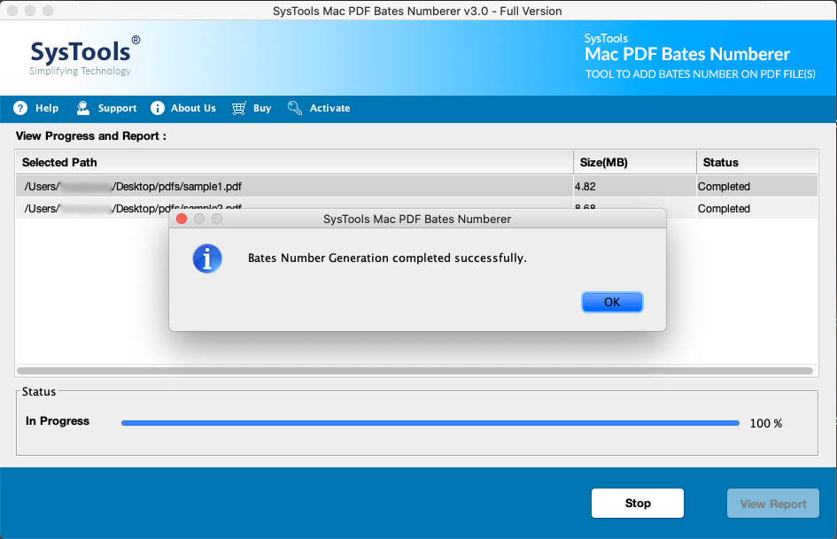Click the Selected Path column header
This screenshot has height=539, width=837.
295,162
